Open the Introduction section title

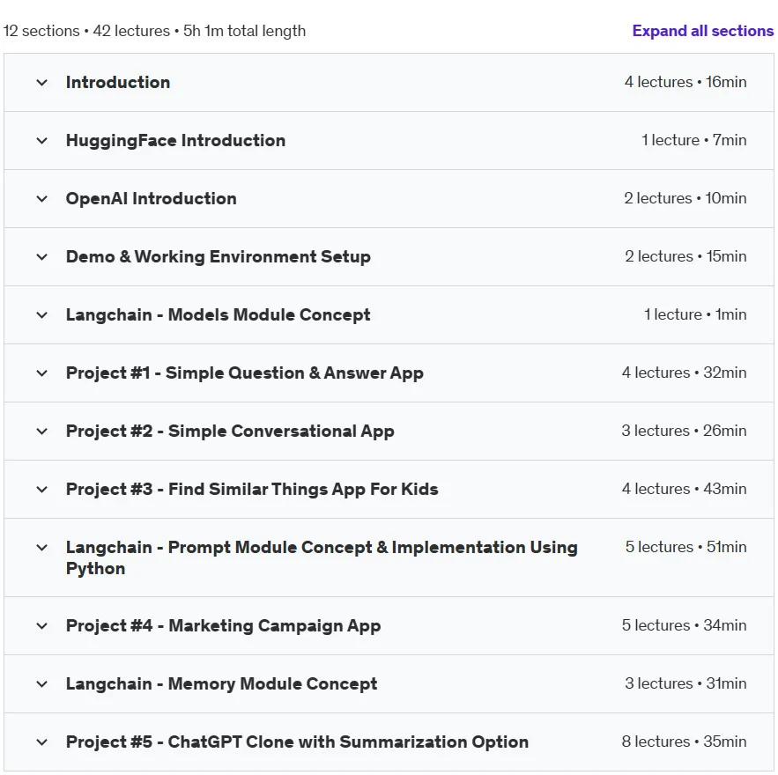(x=118, y=82)
